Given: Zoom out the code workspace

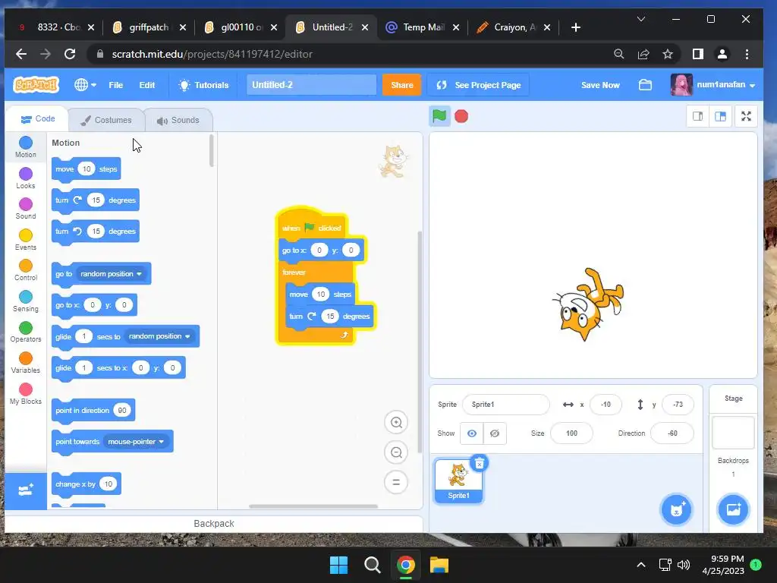Looking at the screenshot, I should (396, 452).
